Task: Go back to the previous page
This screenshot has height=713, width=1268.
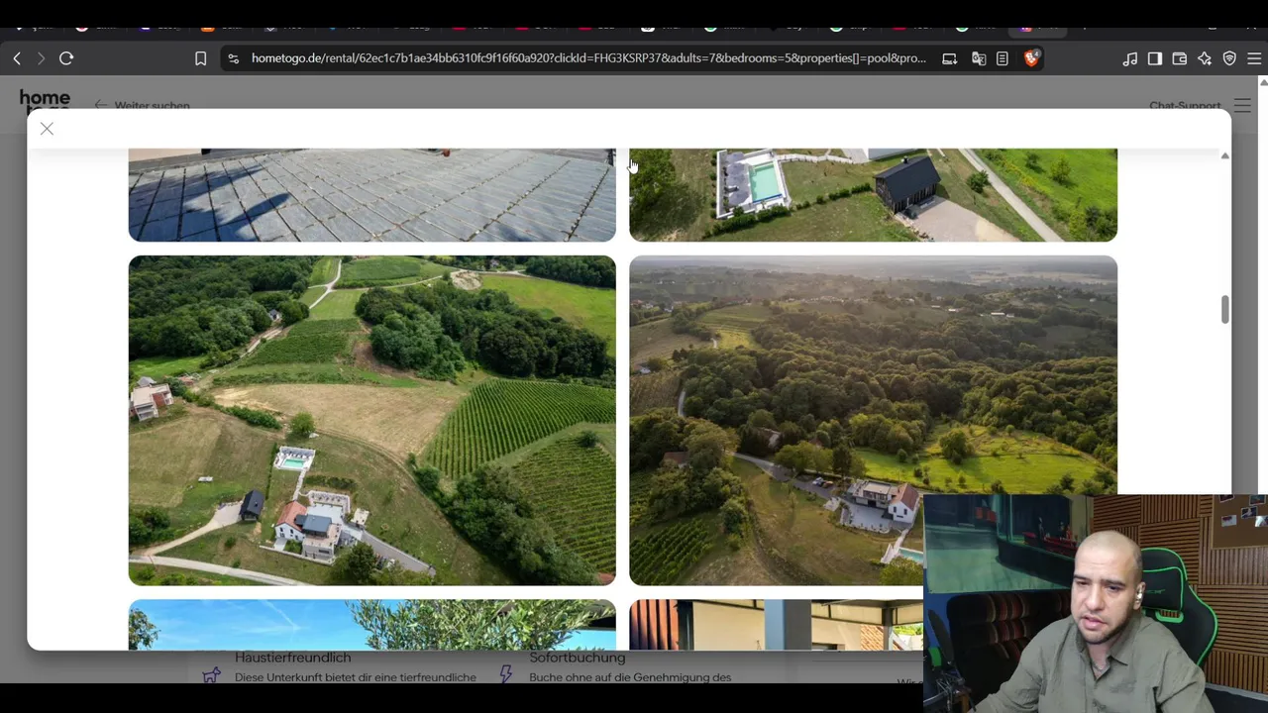Action: pos(17,59)
